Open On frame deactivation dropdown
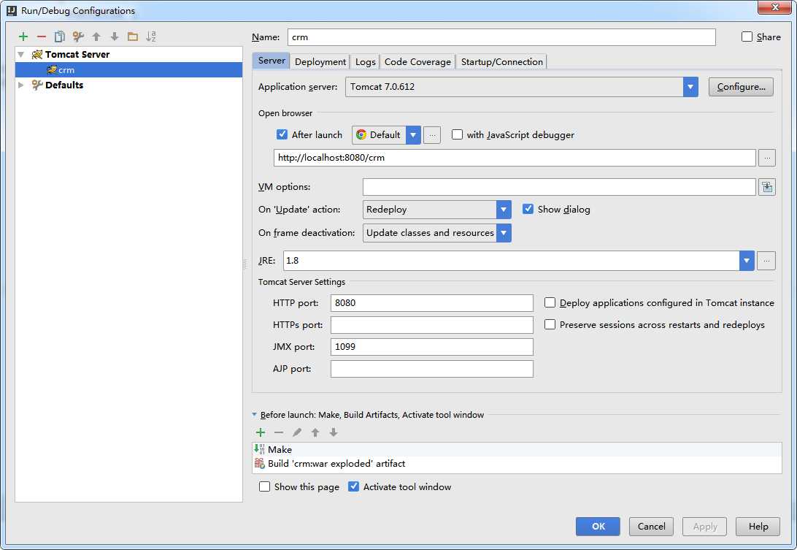The width and height of the screenshot is (797, 550). 504,233
